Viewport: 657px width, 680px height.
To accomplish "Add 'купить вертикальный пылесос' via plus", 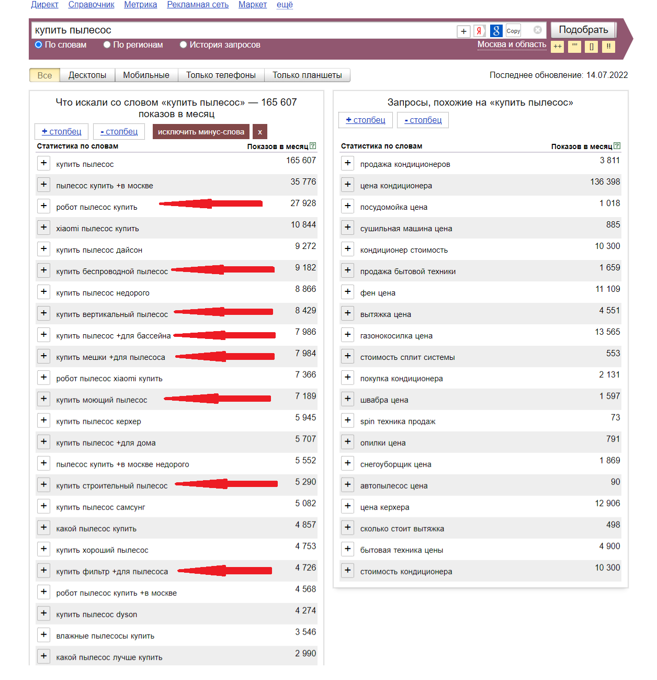I will 44,313.
